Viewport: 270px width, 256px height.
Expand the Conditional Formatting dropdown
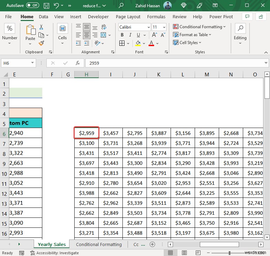224,27
